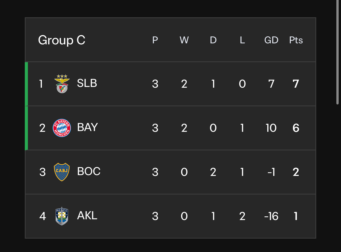Click SLB's points total of 7
341x252 pixels.
(x=296, y=84)
